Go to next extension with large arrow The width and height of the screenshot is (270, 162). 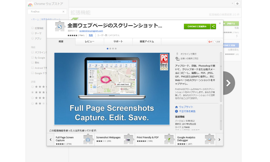coord(228,83)
